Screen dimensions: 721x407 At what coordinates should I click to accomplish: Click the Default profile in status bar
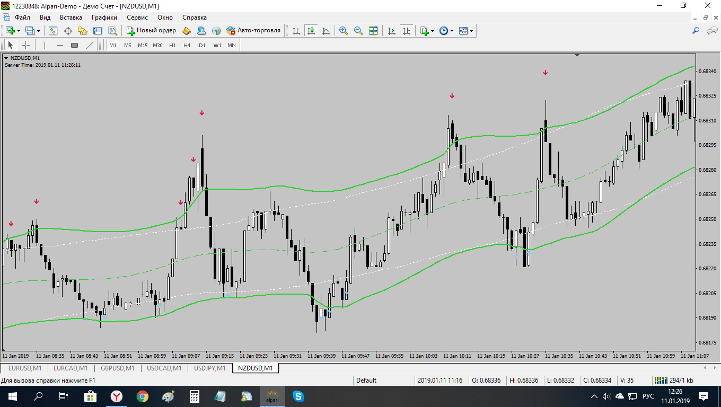point(366,380)
